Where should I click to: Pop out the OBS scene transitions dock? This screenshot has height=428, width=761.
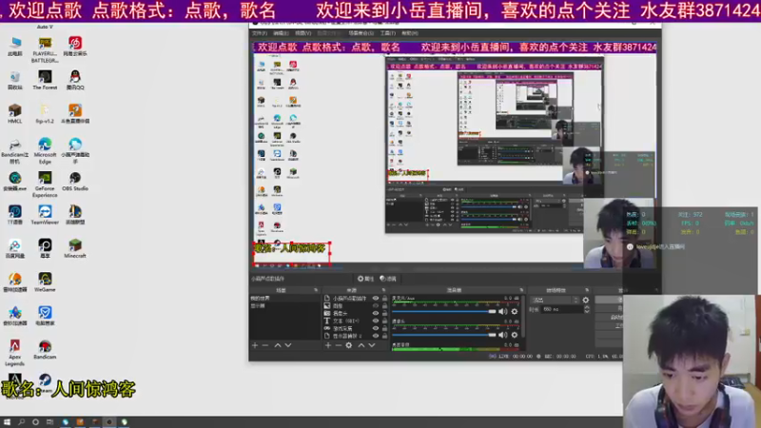tap(587, 290)
